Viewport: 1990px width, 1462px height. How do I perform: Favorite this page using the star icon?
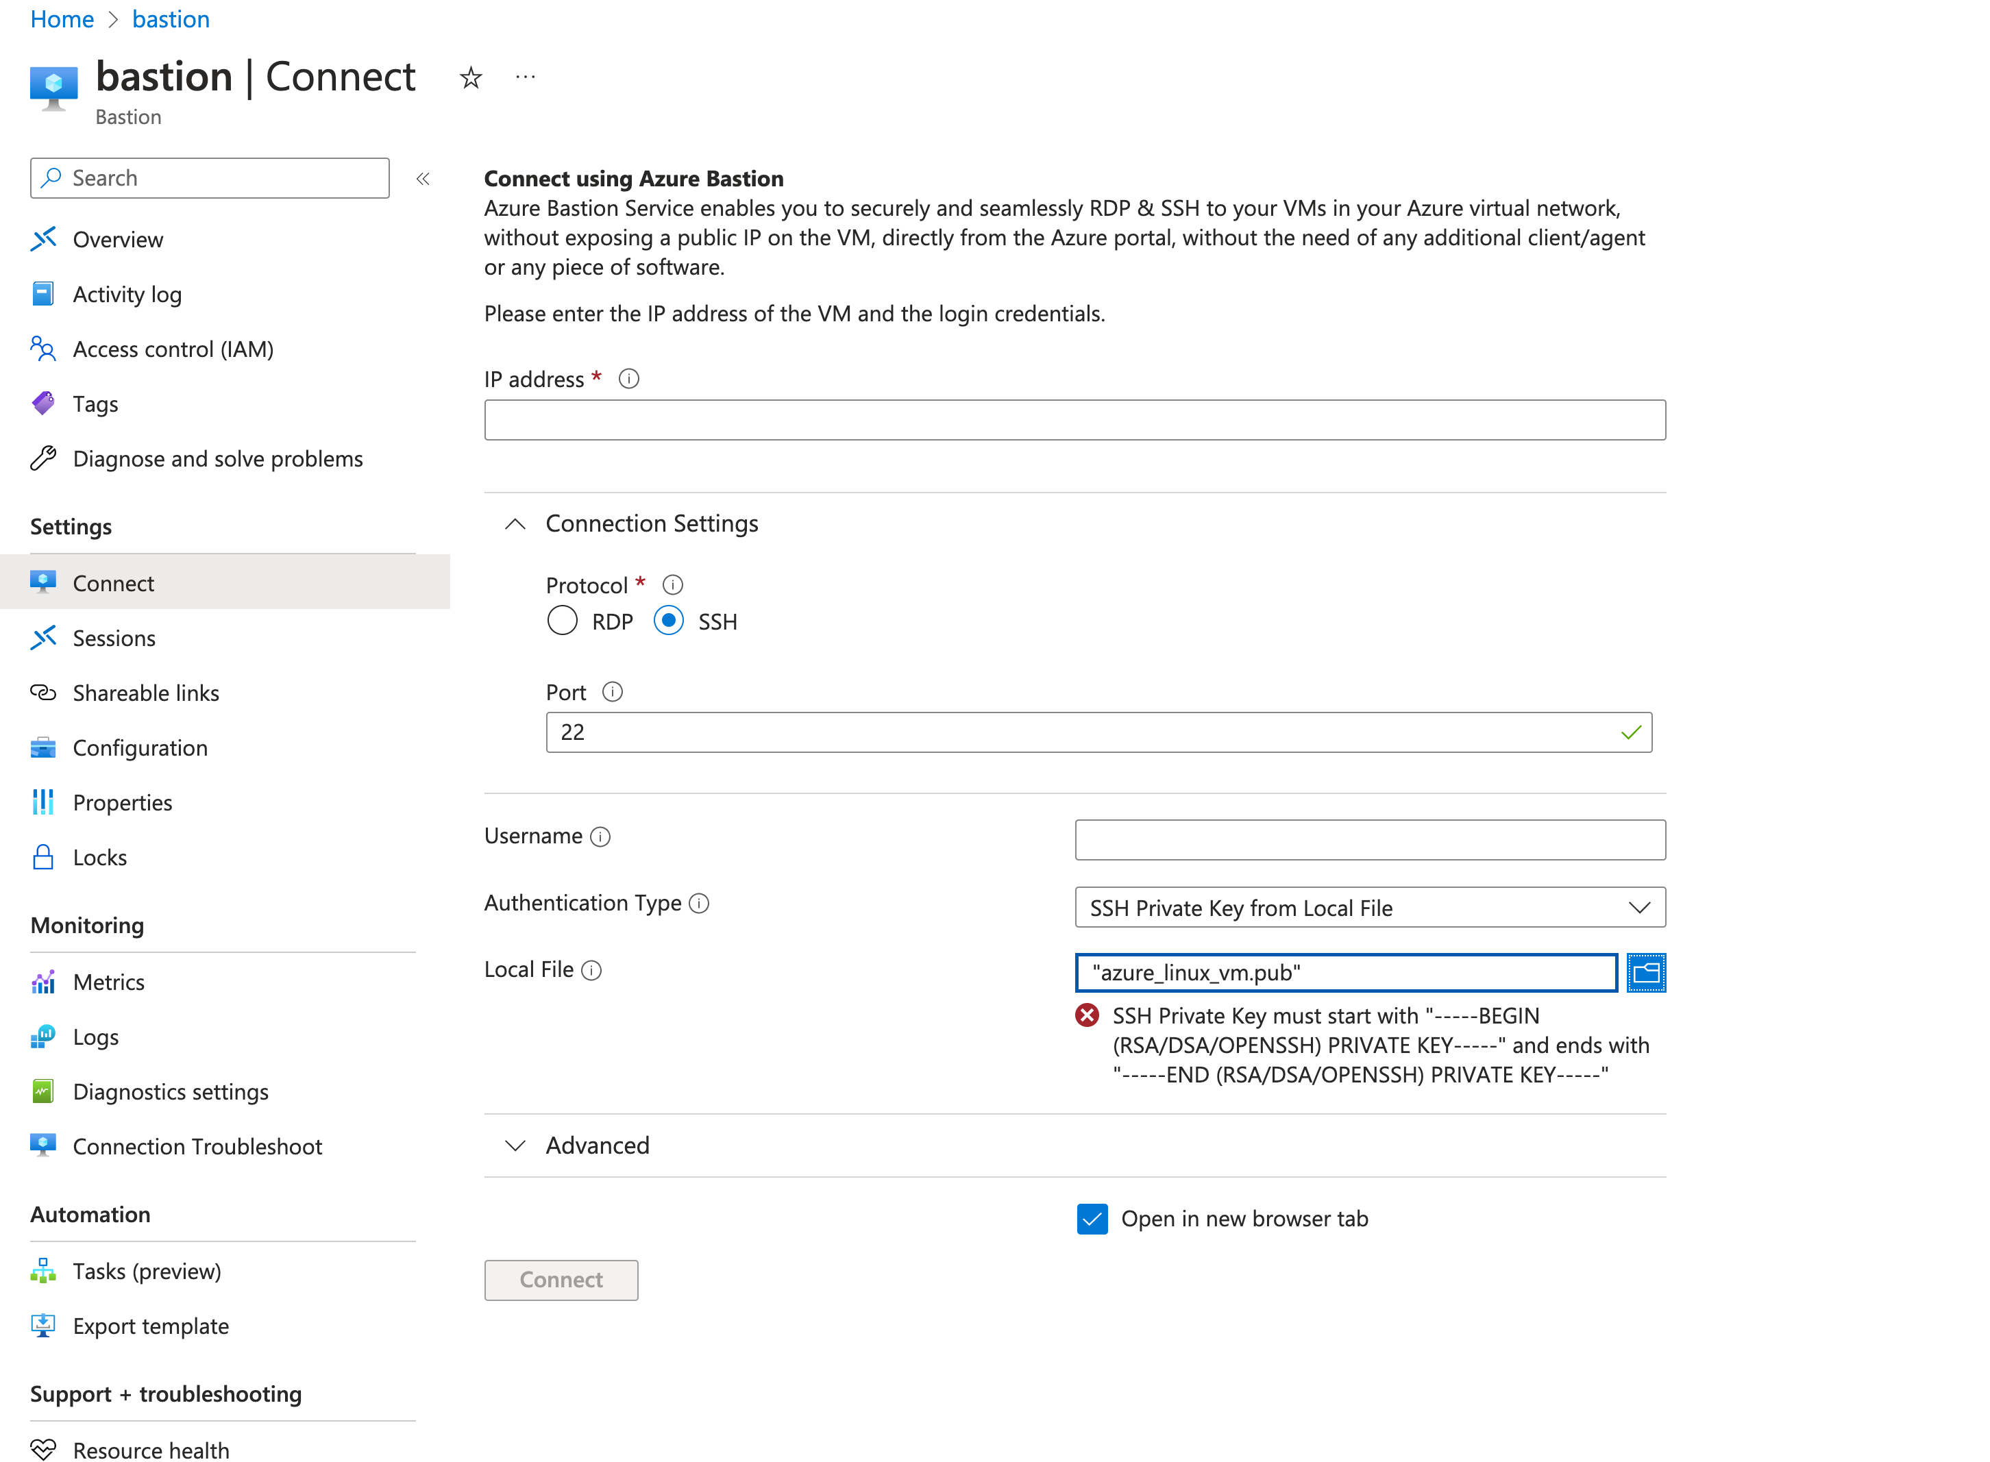(x=471, y=78)
